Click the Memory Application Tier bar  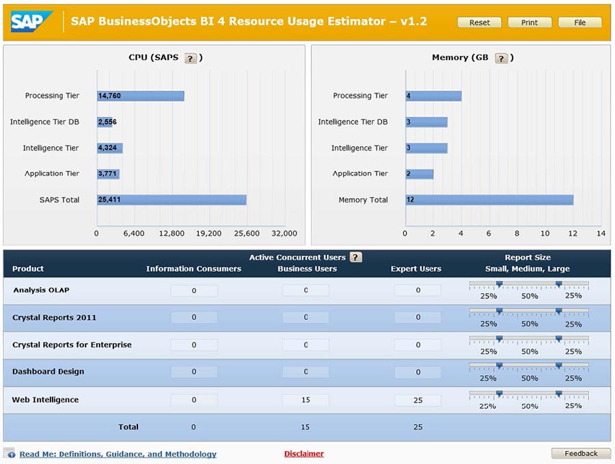coord(420,174)
